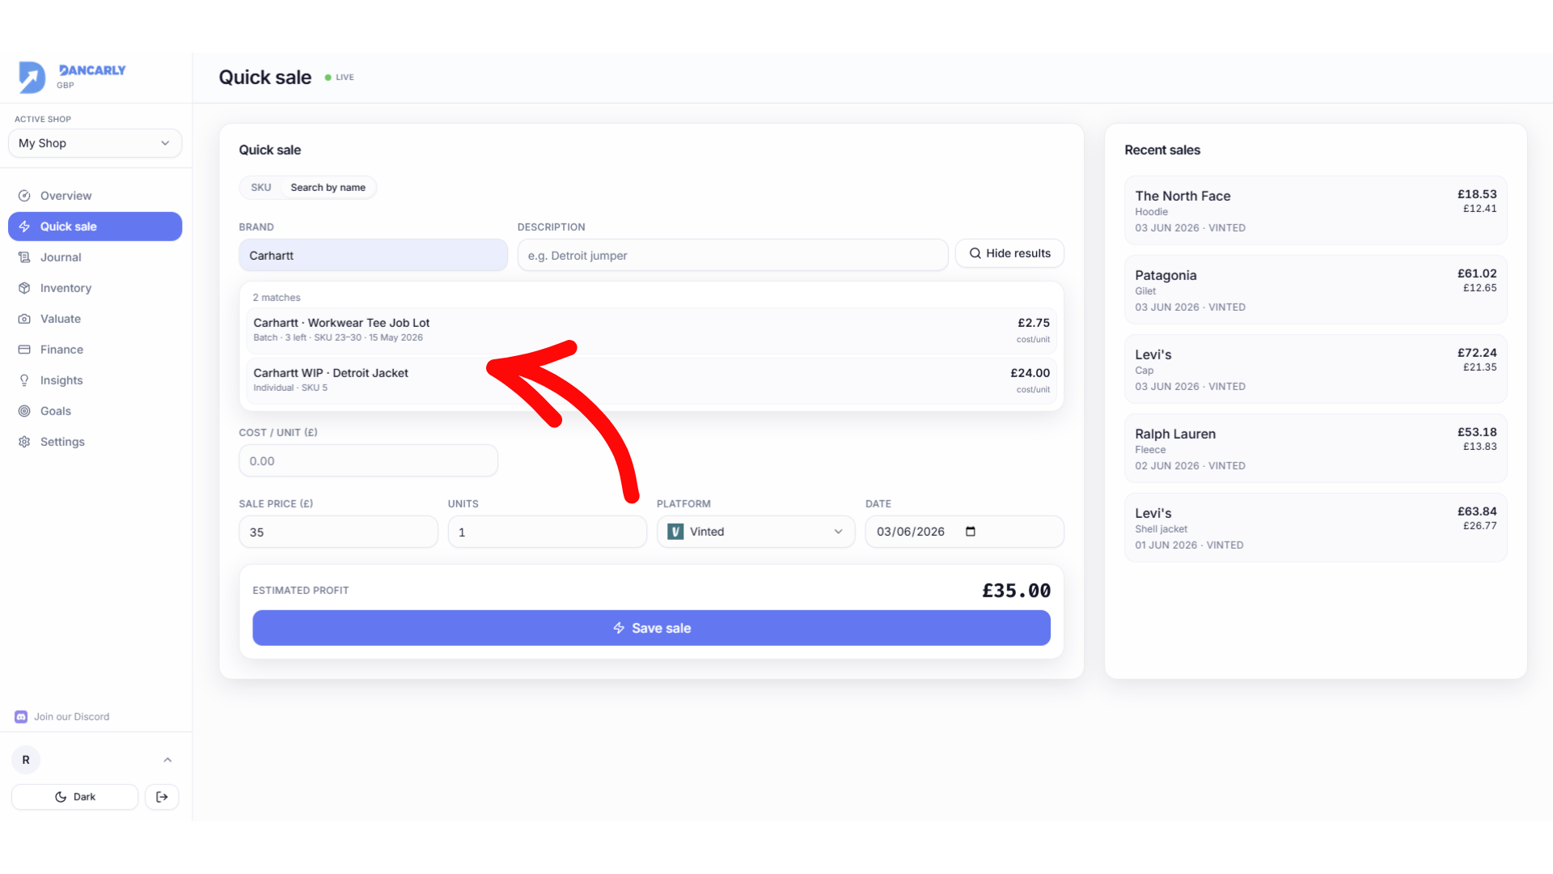Click the Finance card icon
The image size is (1553, 874).
click(24, 350)
